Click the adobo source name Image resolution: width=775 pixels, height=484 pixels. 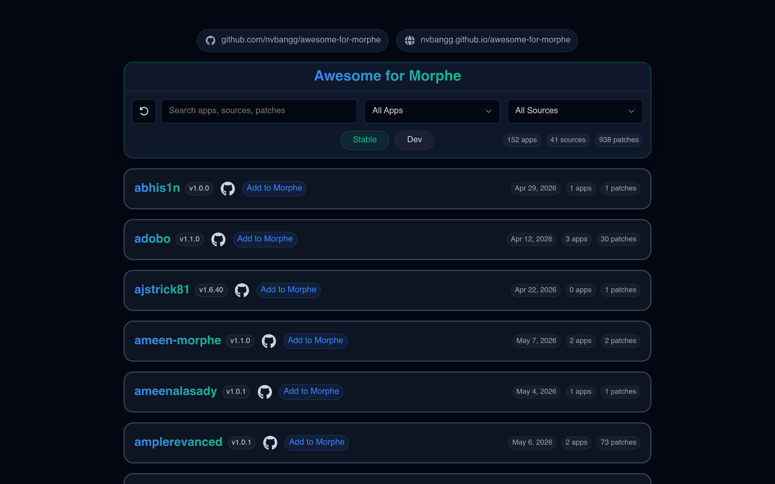pyautogui.click(x=153, y=239)
